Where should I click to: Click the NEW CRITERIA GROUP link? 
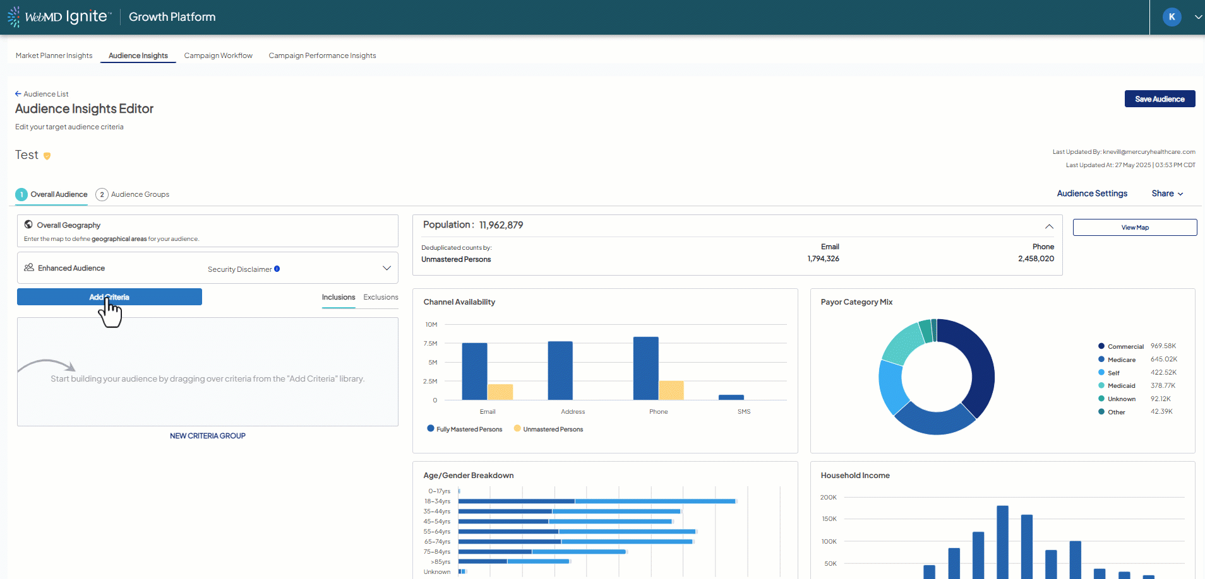207,435
